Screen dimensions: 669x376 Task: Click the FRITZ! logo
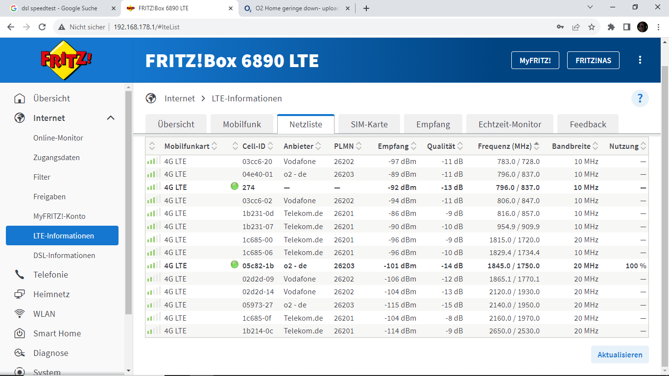pyautogui.click(x=66, y=60)
